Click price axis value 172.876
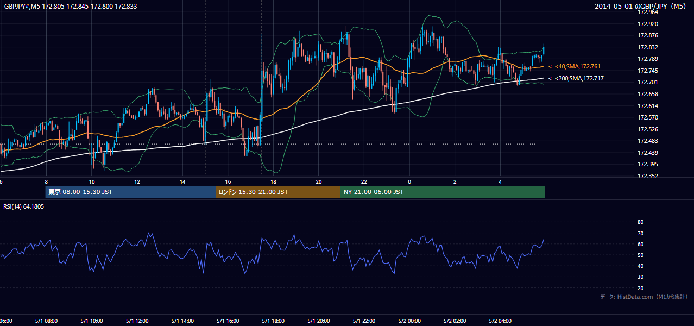 point(647,35)
